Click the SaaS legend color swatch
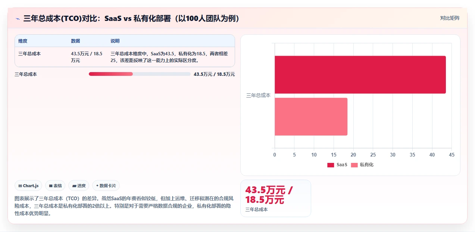475x232 pixels. point(331,165)
